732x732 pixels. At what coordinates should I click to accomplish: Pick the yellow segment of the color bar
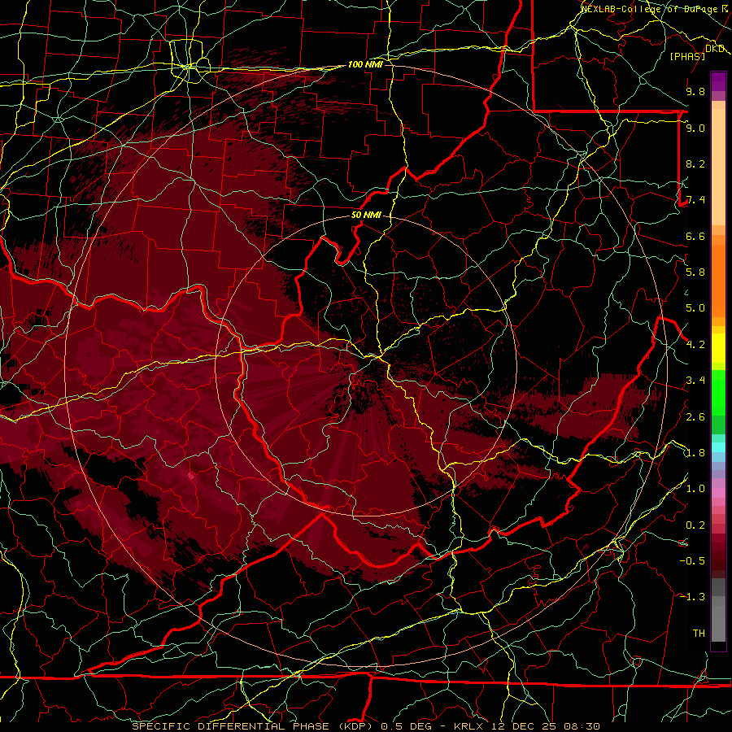718,348
